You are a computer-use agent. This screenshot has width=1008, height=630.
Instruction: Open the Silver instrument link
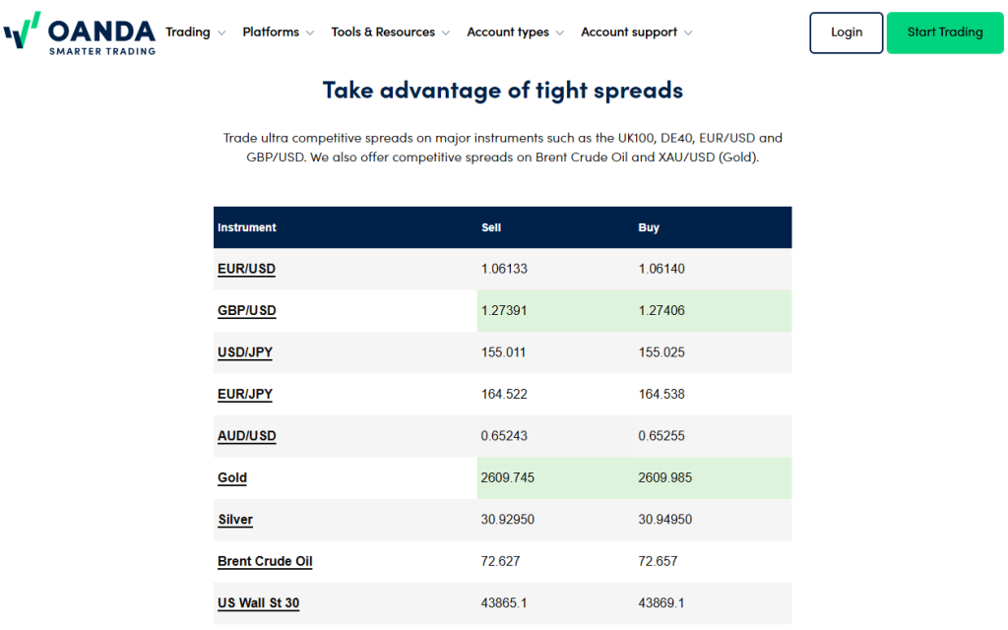click(235, 520)
